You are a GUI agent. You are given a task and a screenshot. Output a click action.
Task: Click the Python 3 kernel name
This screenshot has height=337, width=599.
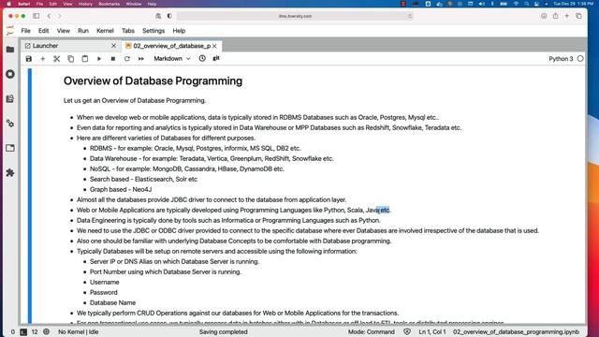tap(561, 59)
